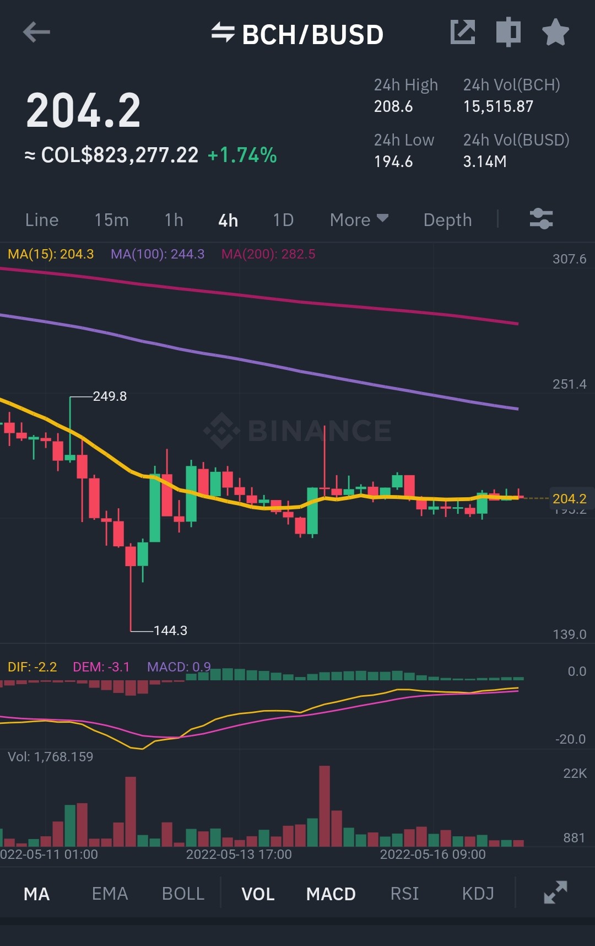Tap the swap pair arrows icon
This screenshot has height=946, width=595.
coord(223,33)
